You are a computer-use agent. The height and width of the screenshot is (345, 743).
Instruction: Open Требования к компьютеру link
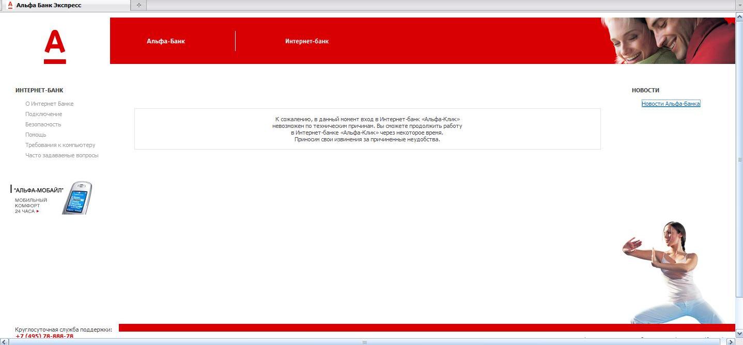60,145
